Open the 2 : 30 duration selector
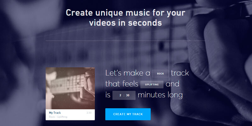The height and width of the screenshot is (126, 252). (124, 95)
